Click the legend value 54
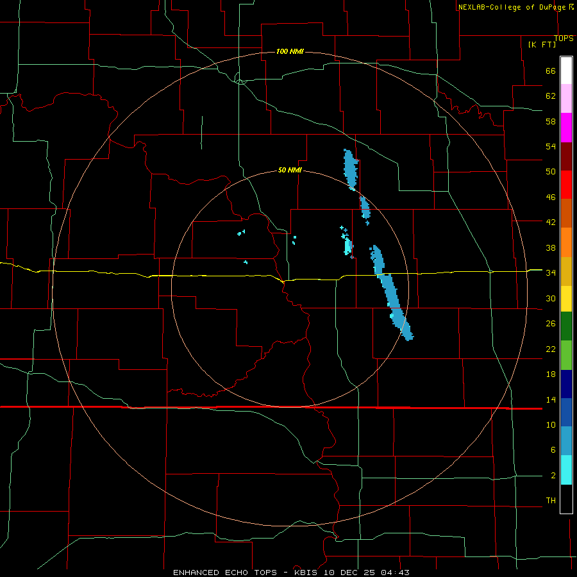 [x=551, y=146]
